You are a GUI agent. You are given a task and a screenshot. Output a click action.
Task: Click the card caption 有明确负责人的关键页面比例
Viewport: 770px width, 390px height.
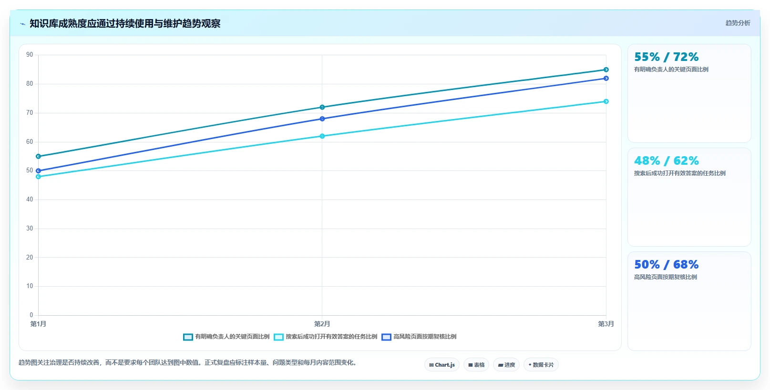click(671, 70)
